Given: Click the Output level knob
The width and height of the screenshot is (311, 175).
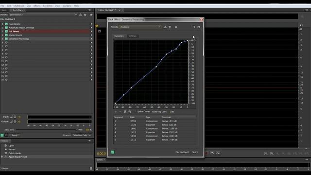Looking at the screenshot, I should [x=15, y=122].
